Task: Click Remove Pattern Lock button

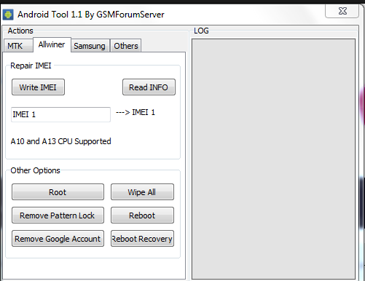Action: pyautogui.click(x=58, y=215)
